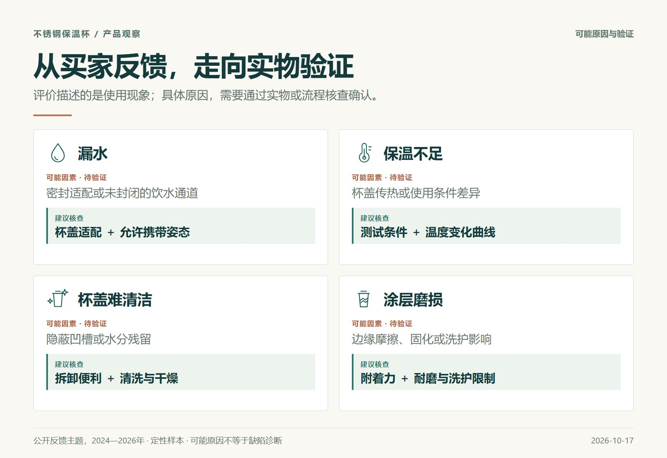Click the water drop icon beside 漏水
667x458 pixels.
[x=58, y=153]
